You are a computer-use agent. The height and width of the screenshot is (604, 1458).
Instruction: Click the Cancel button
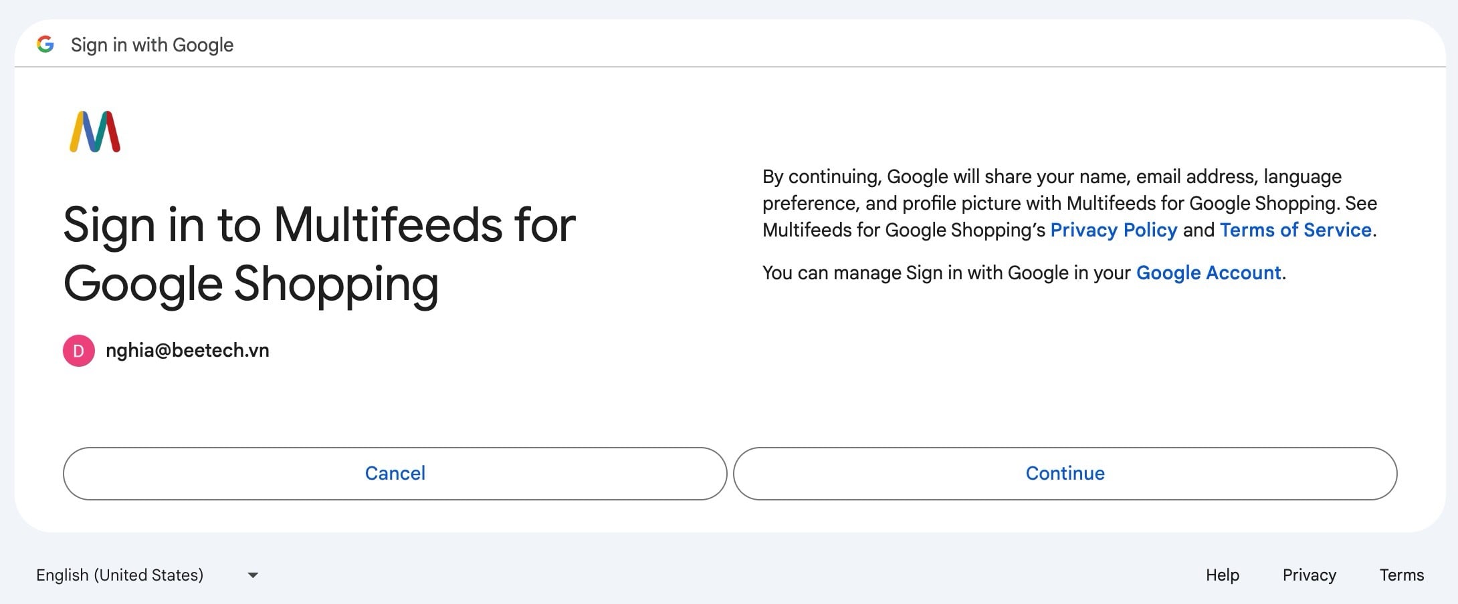[395, 474]
